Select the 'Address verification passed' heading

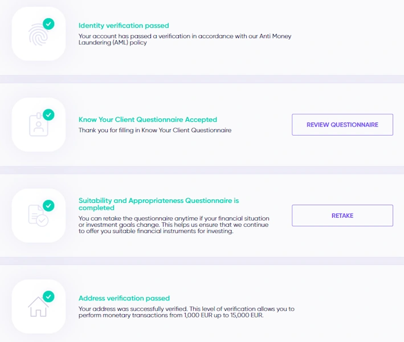[x=124, y=298]
